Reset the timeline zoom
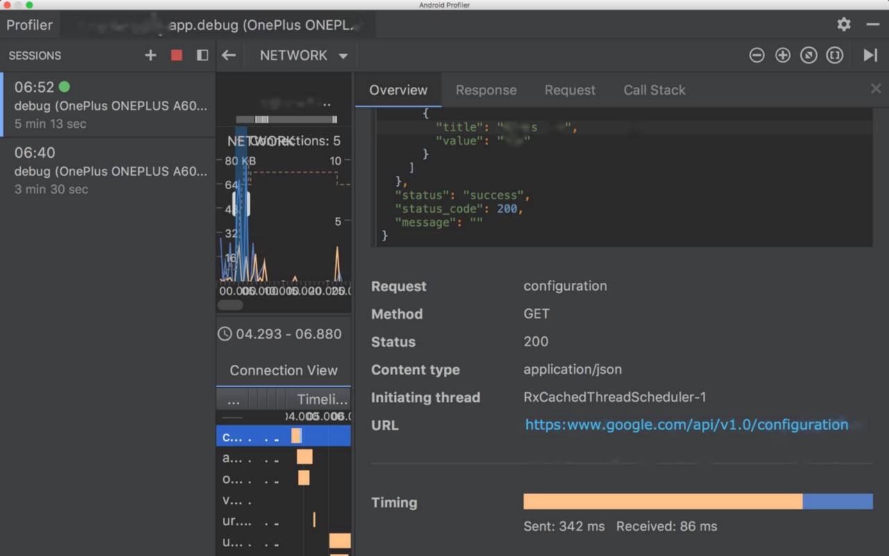This screenshot has height=556, width=889. point(808,55)
